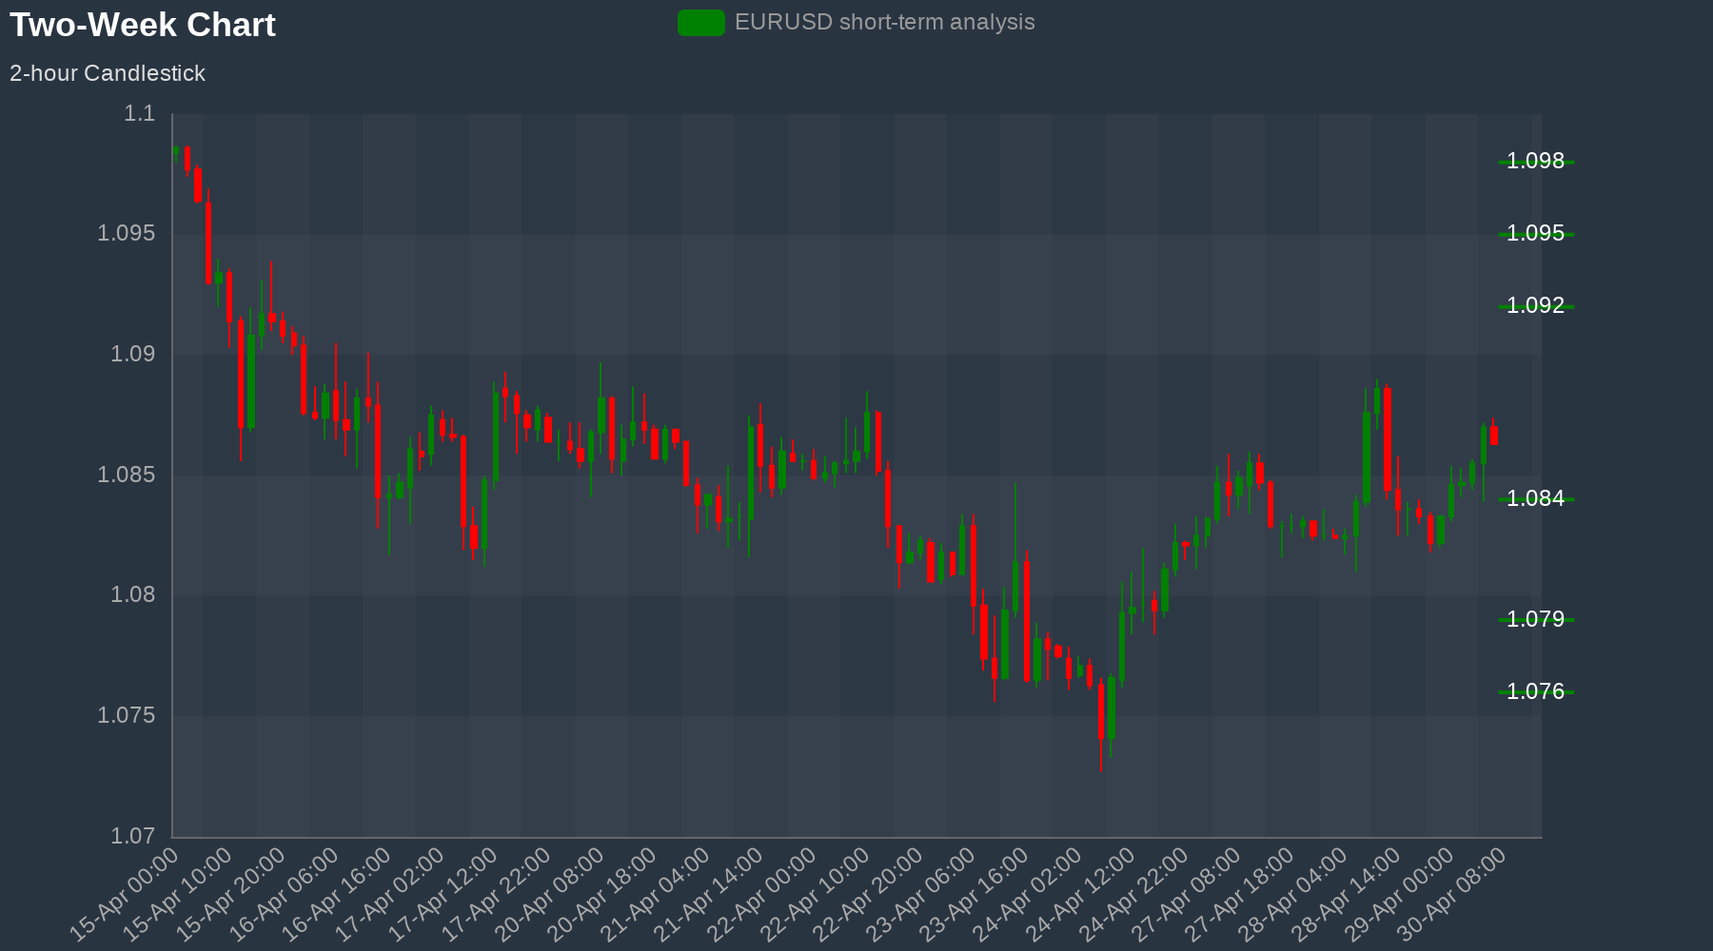Click the 1.07 label on the y-axis
The image size is (1713, 951).
pyautogui.click(x=132, y=837)
